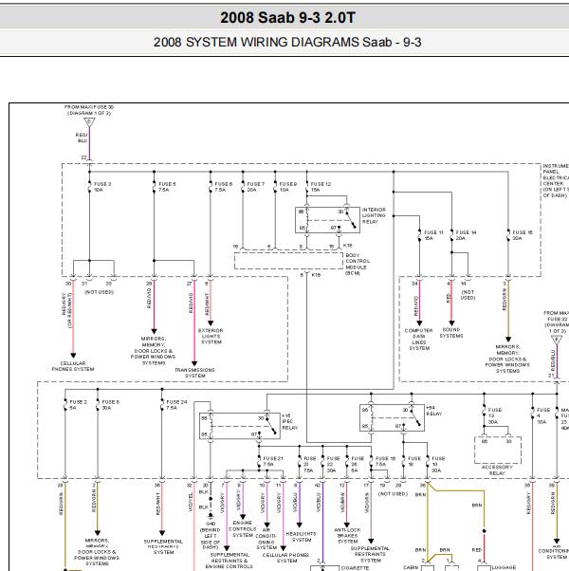569x571 pixels.
Task: Select the "BODY CONTROL MODULE (BCM)" label
Action: click(358, 264)
